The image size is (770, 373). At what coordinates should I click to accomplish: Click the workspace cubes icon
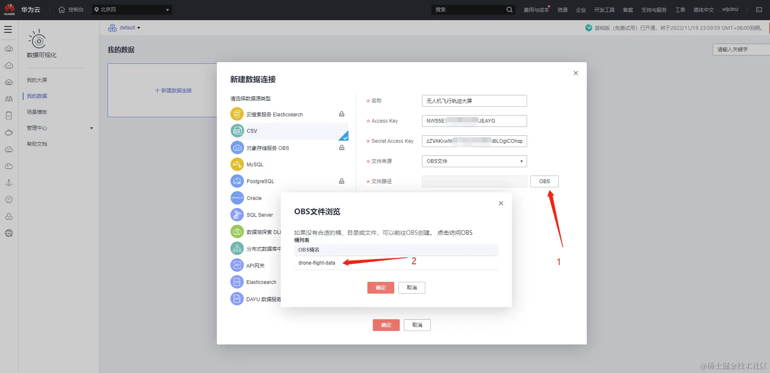(x=113, y=28)
